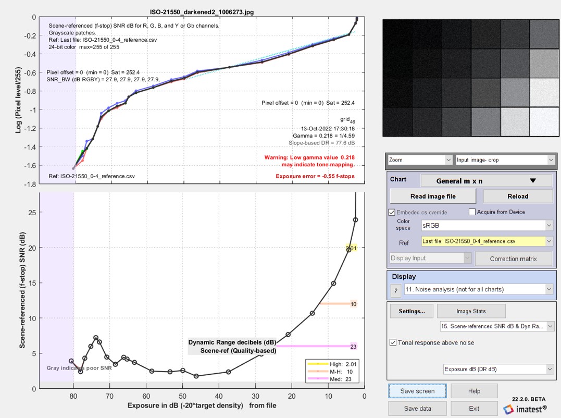Toggle Embedded cs override checkbox

pyautogui.click(x=392, y=212)
